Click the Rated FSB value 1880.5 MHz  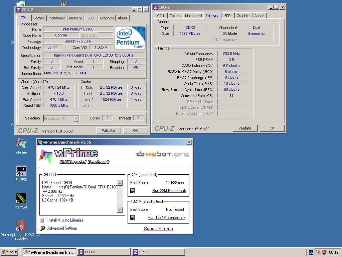59,105
